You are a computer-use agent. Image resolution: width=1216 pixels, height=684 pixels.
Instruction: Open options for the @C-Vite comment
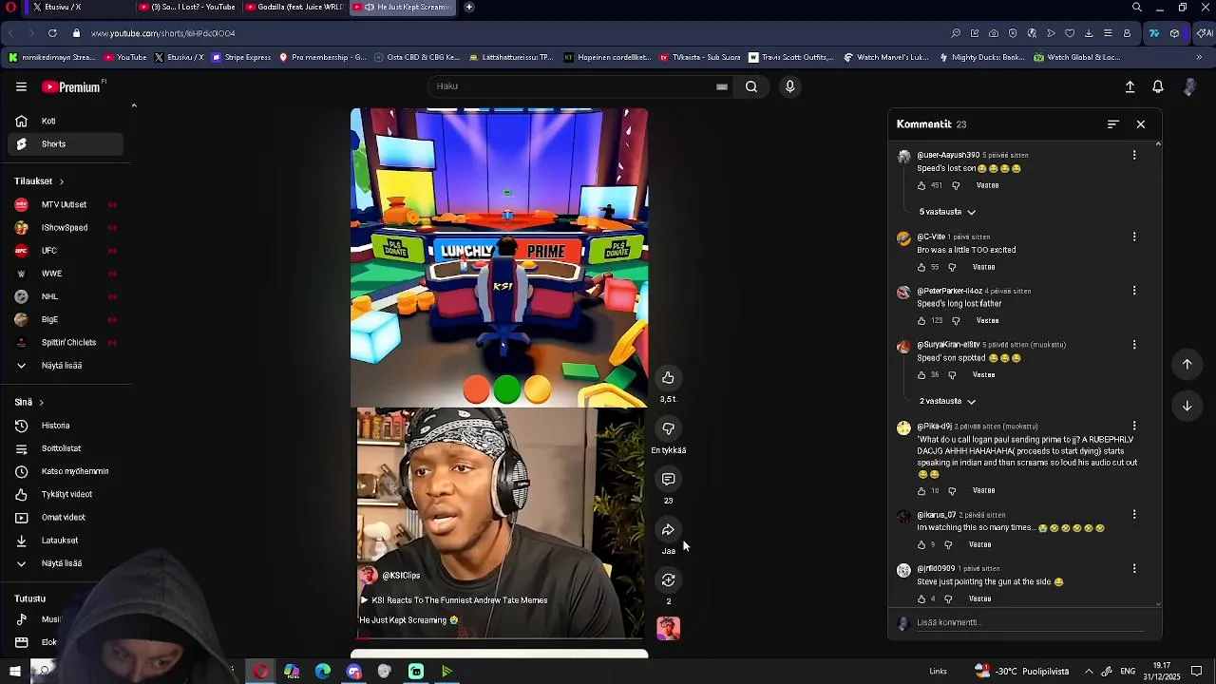coord(1133,237)
